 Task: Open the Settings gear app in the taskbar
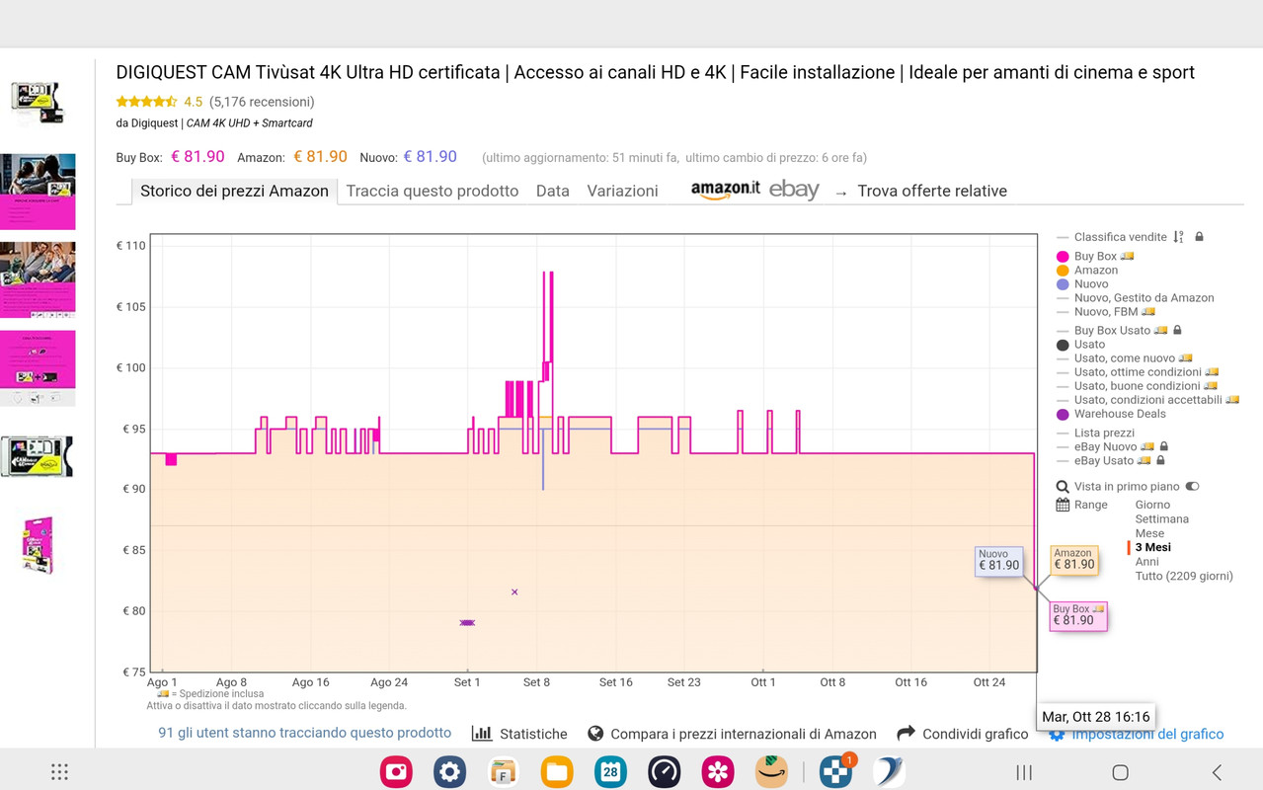[449, 772]
